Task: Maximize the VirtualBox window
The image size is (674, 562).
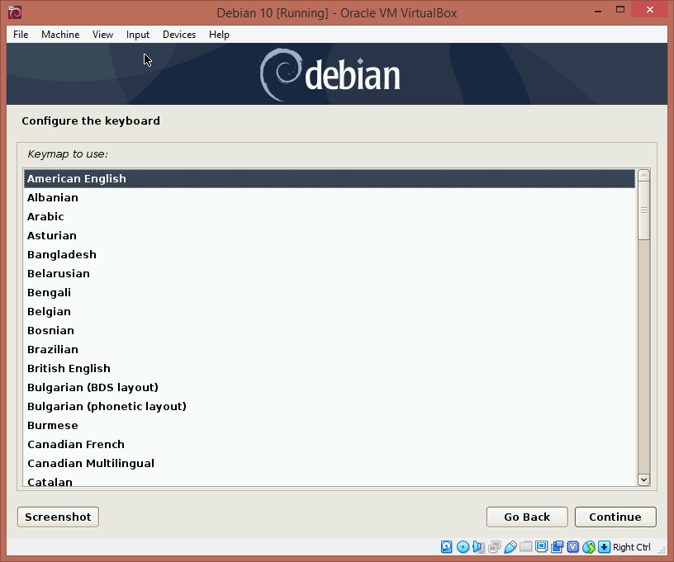Action: click(620, 9)
